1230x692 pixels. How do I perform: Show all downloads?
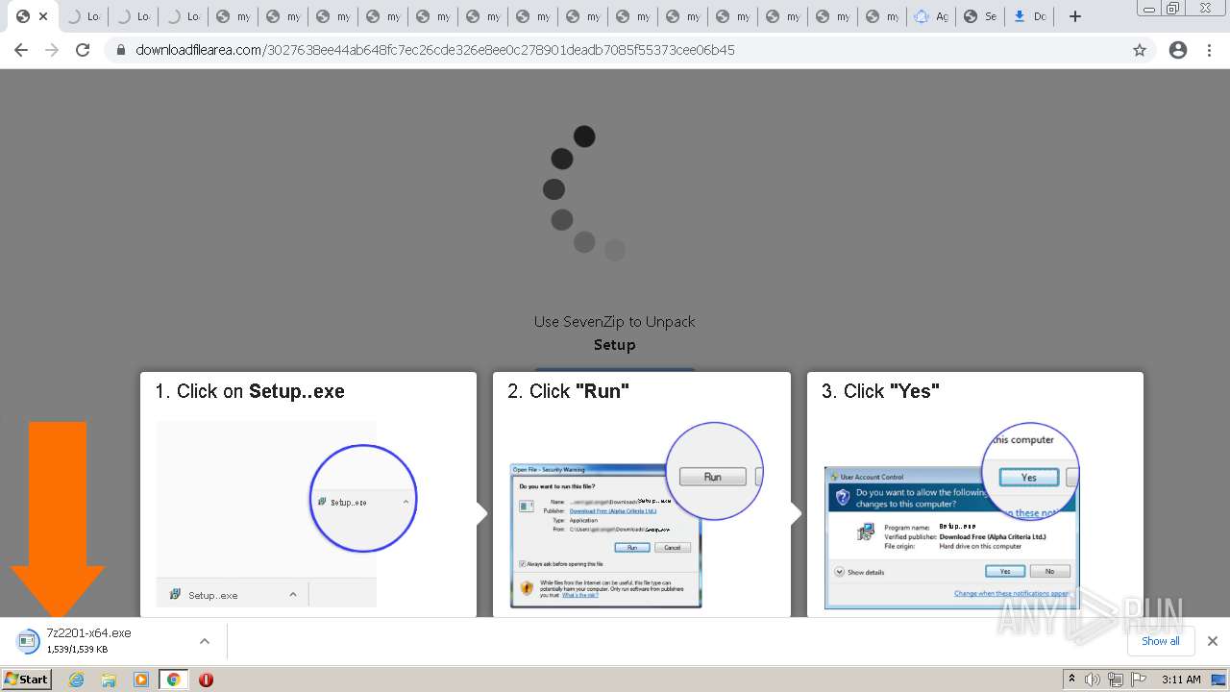(1160, 641)
